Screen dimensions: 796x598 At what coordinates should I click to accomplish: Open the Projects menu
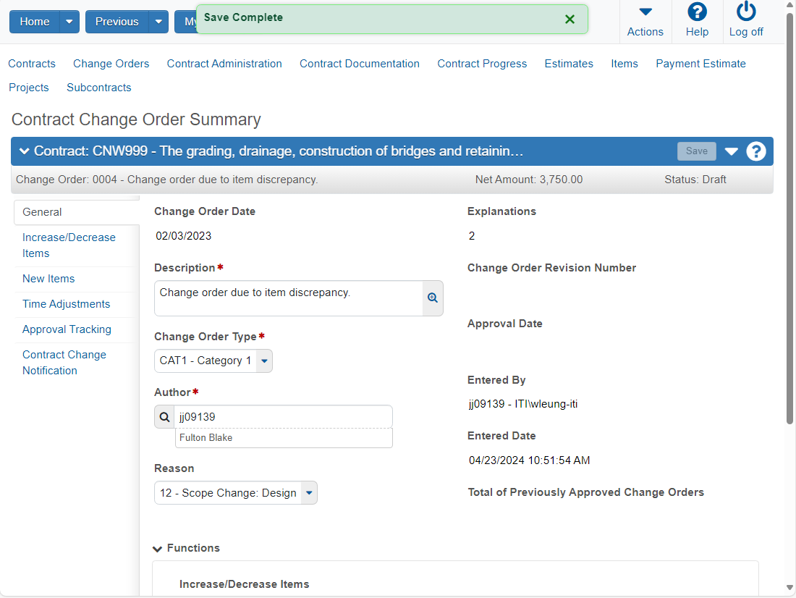click(x=29, y=88)
